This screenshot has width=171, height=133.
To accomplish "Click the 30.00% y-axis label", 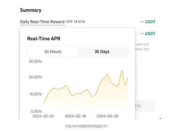I will [35, 61].
